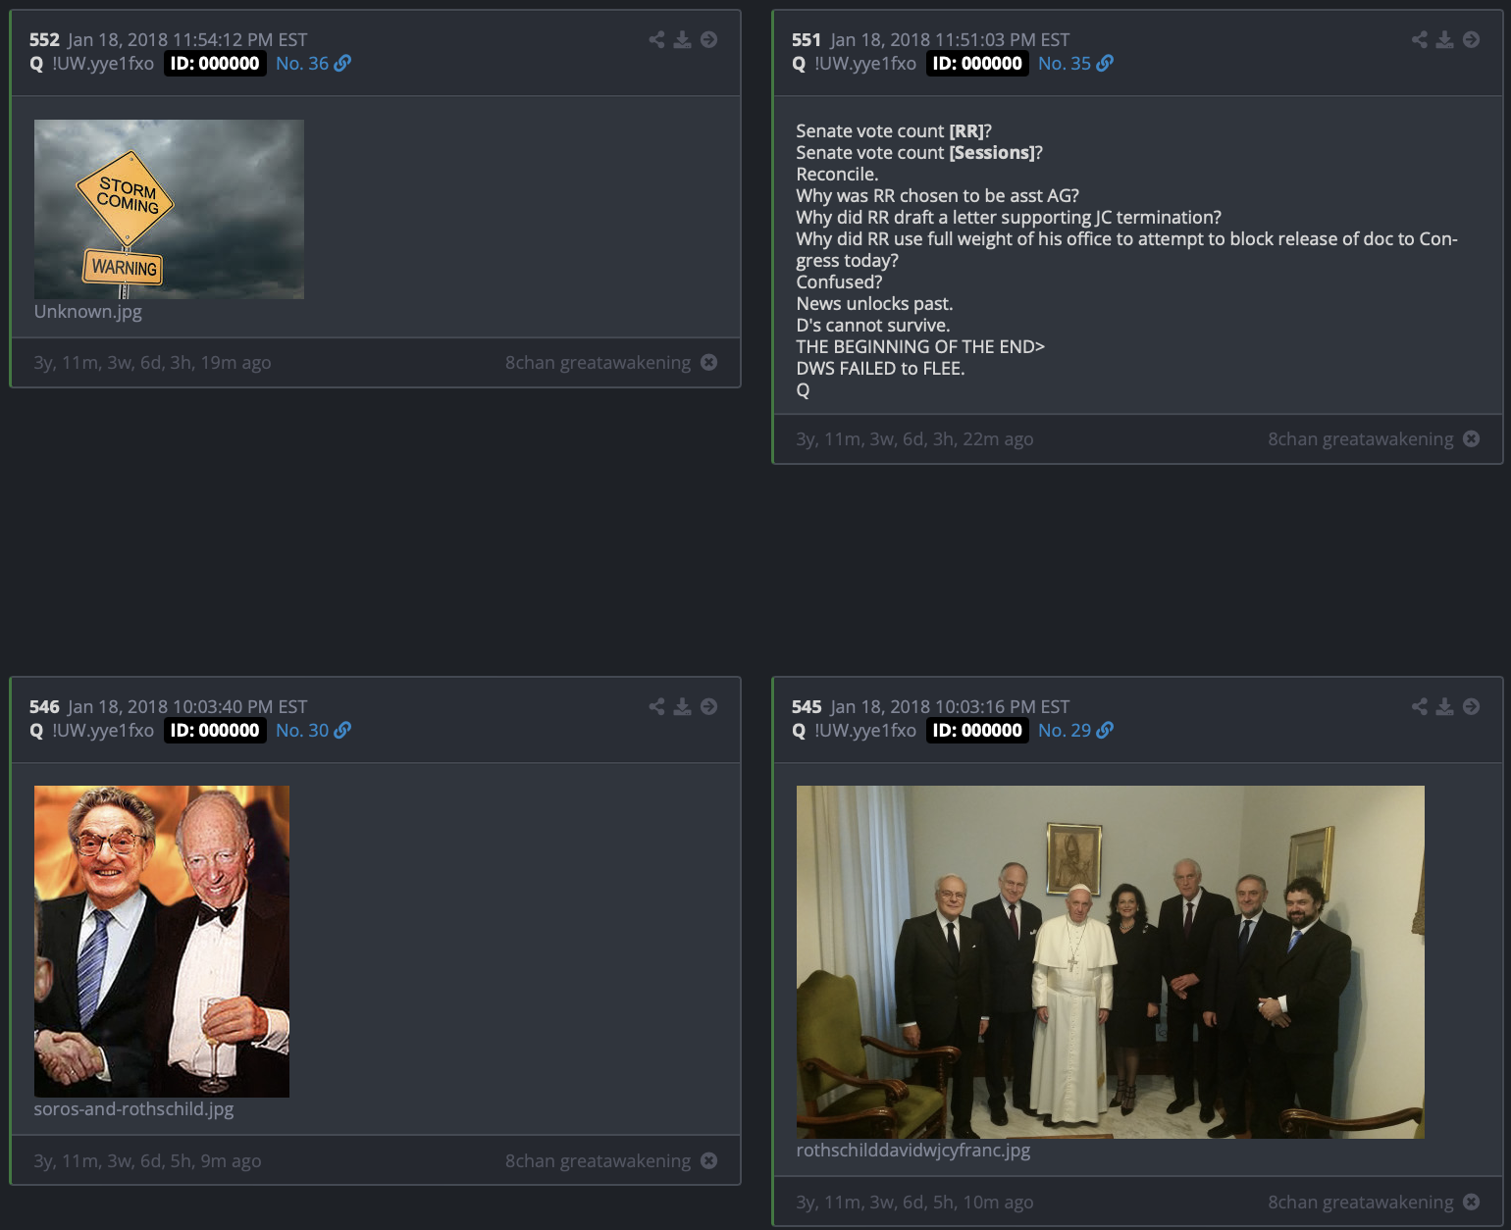Click the 8chan greatawakening label on post 546
The height and width of the screenshot is (1230, 1511).
click(x=598, y=1160)
